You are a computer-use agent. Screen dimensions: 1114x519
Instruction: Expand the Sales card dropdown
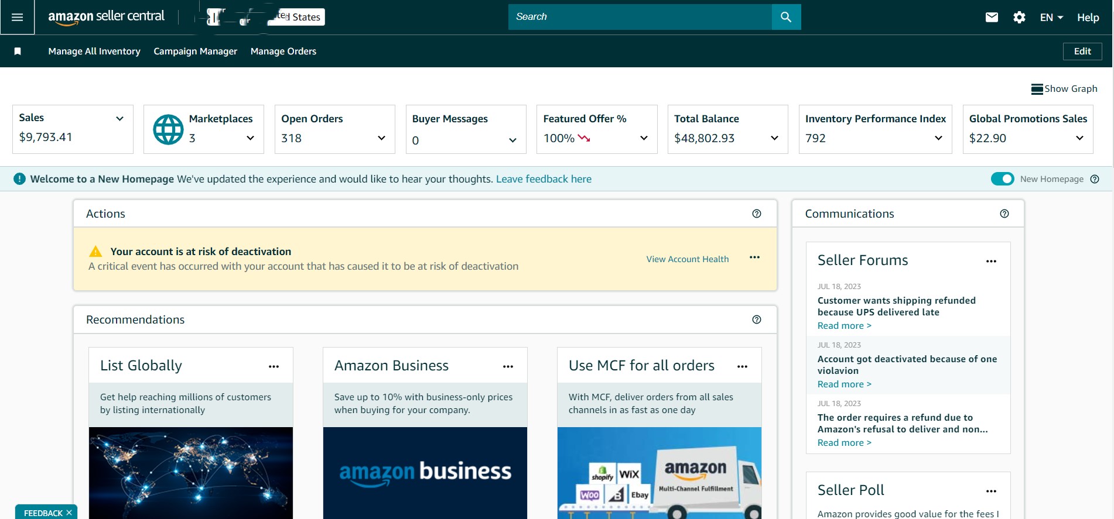(119, 118)
